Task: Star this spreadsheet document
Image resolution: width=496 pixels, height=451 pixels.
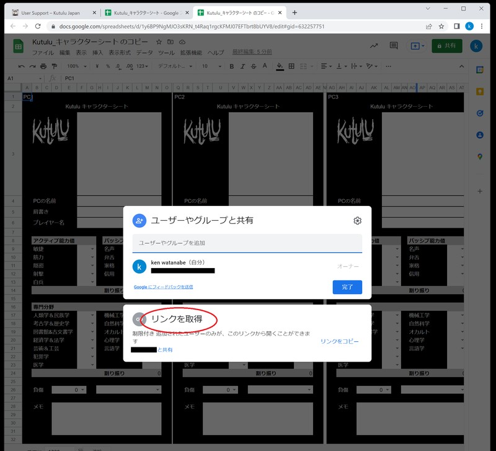Action: click(x=159, y=42)
